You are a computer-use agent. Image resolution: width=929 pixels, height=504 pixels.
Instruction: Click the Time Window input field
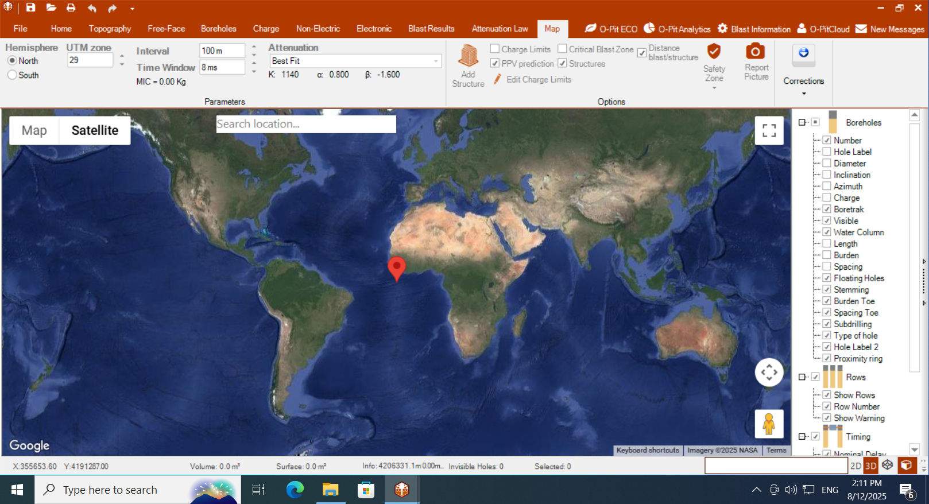[222, 67]
